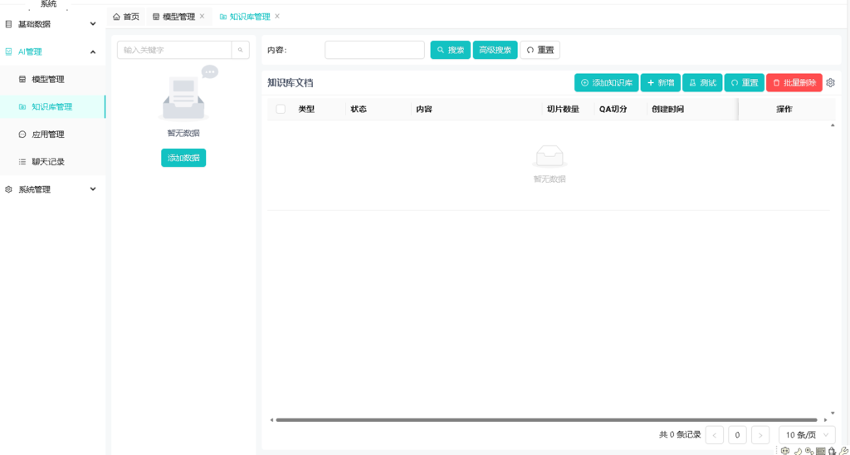The height and width of the screenshot is (455, 850).
Task: Click the 内容 column header
Action: (424, 109)
